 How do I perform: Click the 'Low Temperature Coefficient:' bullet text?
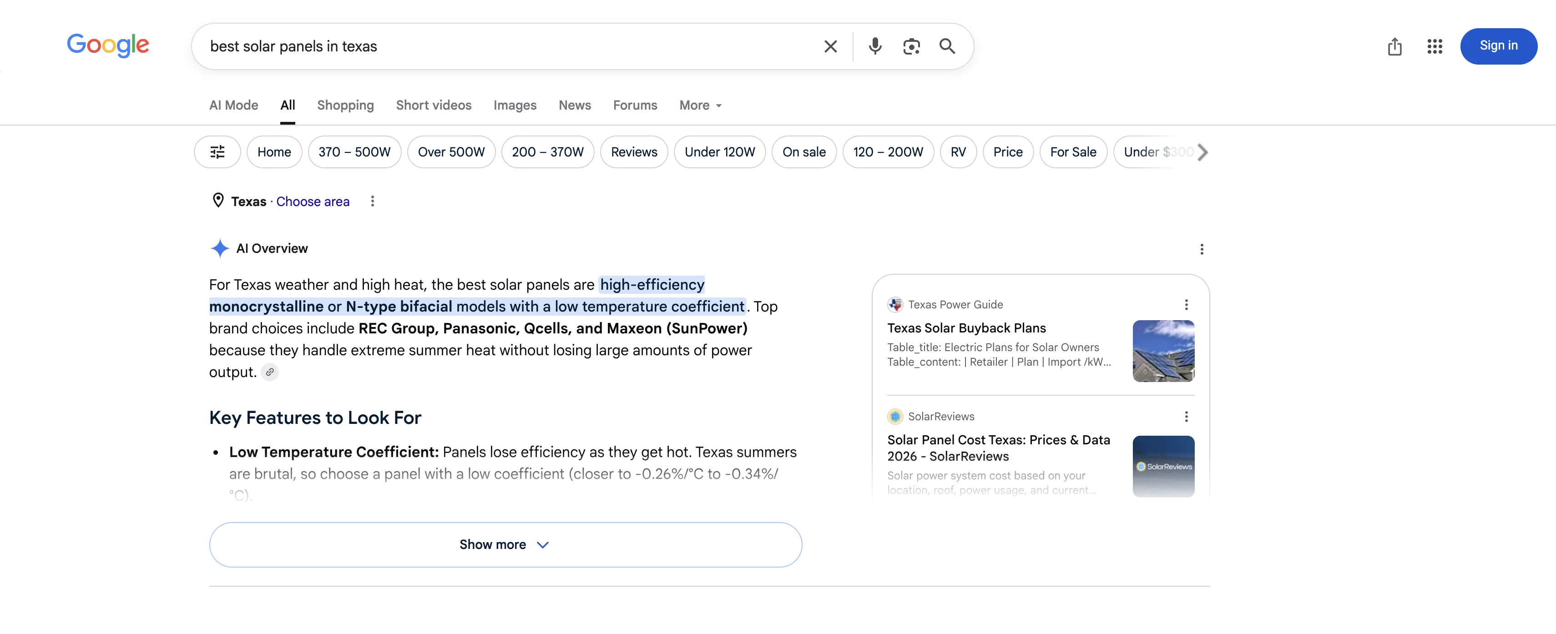click(x=334, y=452)
